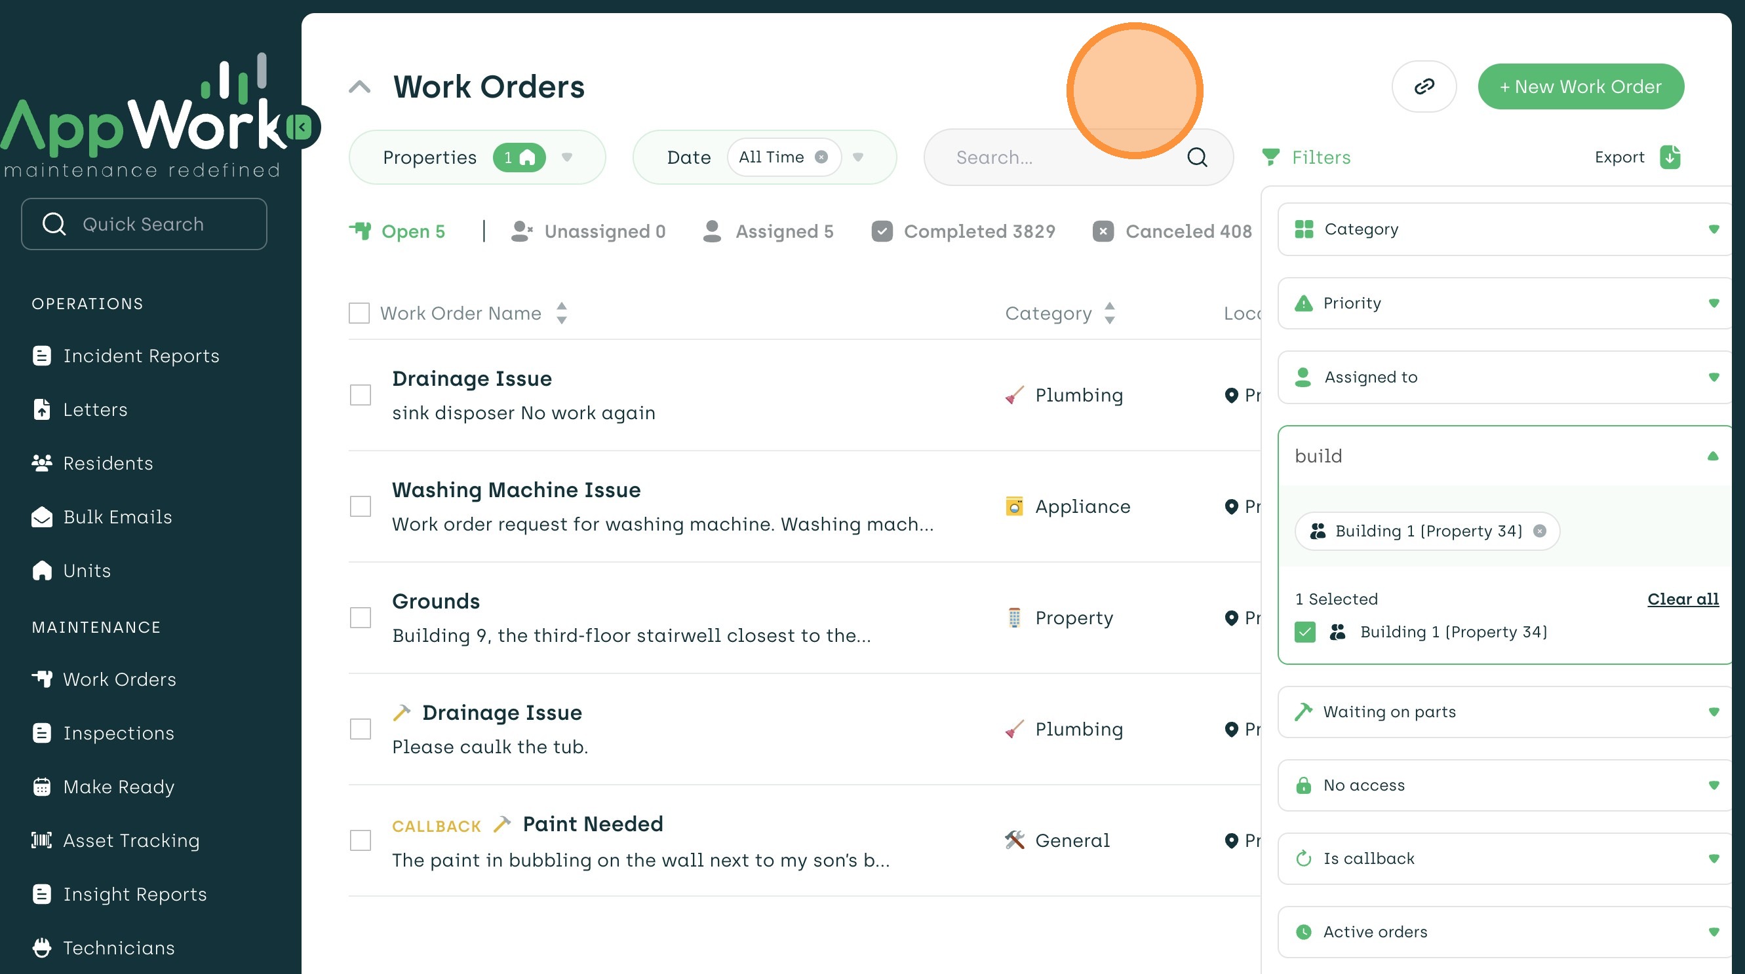This screenshot has width=1745, height=974.
Task: Sort by Work Order Name arrows
Action: coord(562,313)
